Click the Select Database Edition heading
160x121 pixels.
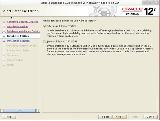point(20,11)
